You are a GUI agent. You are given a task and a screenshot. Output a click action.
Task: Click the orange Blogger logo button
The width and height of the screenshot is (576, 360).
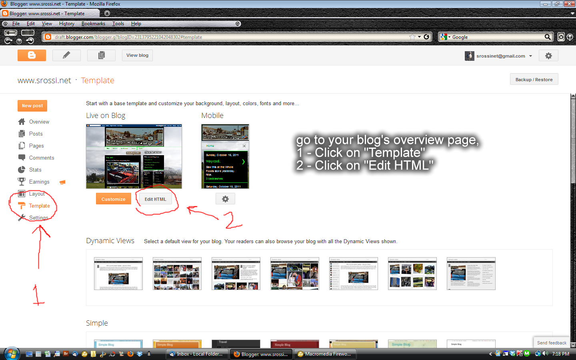pyautogui.click(x=32, y=55)
